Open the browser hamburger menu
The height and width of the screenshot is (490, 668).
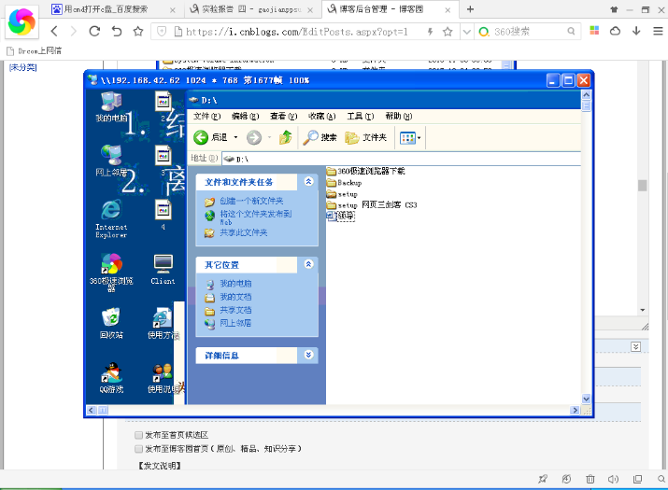(x=658, y=31)
